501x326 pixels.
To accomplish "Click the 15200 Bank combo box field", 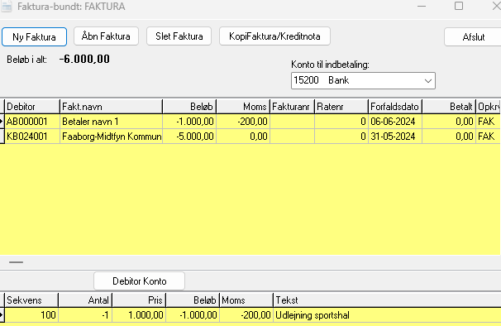I will pyautogui.click(x=363, y=80).
